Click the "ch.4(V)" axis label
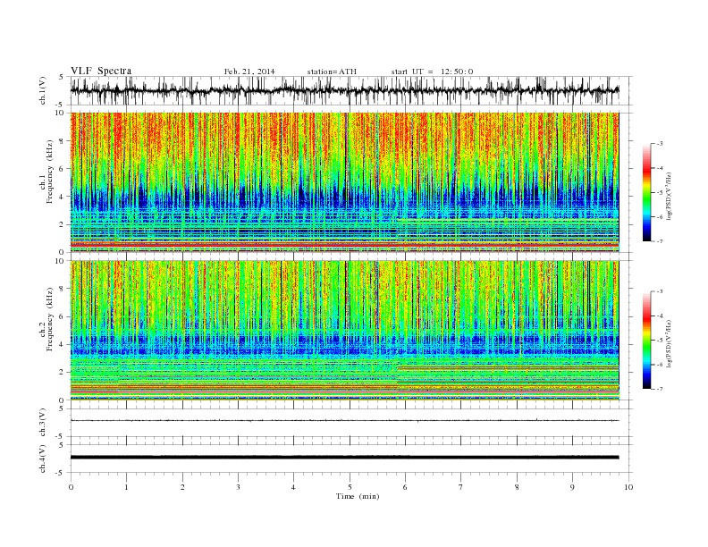Viewport: 708px width, 547px height. pos(43,459)
